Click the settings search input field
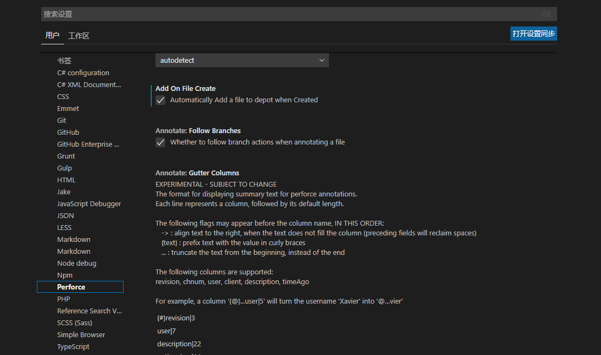The height and width of the screenshot is (355, 601). 299,14
